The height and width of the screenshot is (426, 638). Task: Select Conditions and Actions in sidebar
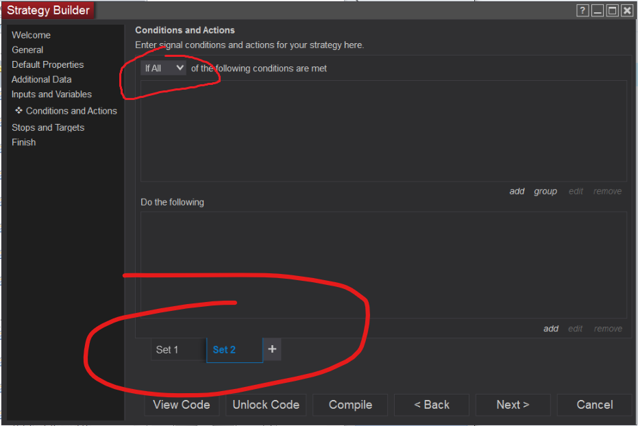71,110
